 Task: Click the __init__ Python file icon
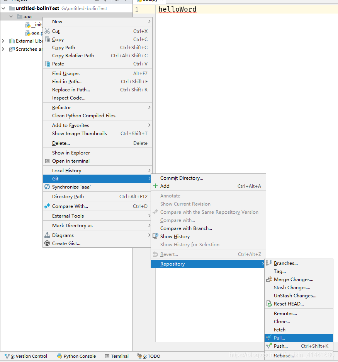[28, 25]
